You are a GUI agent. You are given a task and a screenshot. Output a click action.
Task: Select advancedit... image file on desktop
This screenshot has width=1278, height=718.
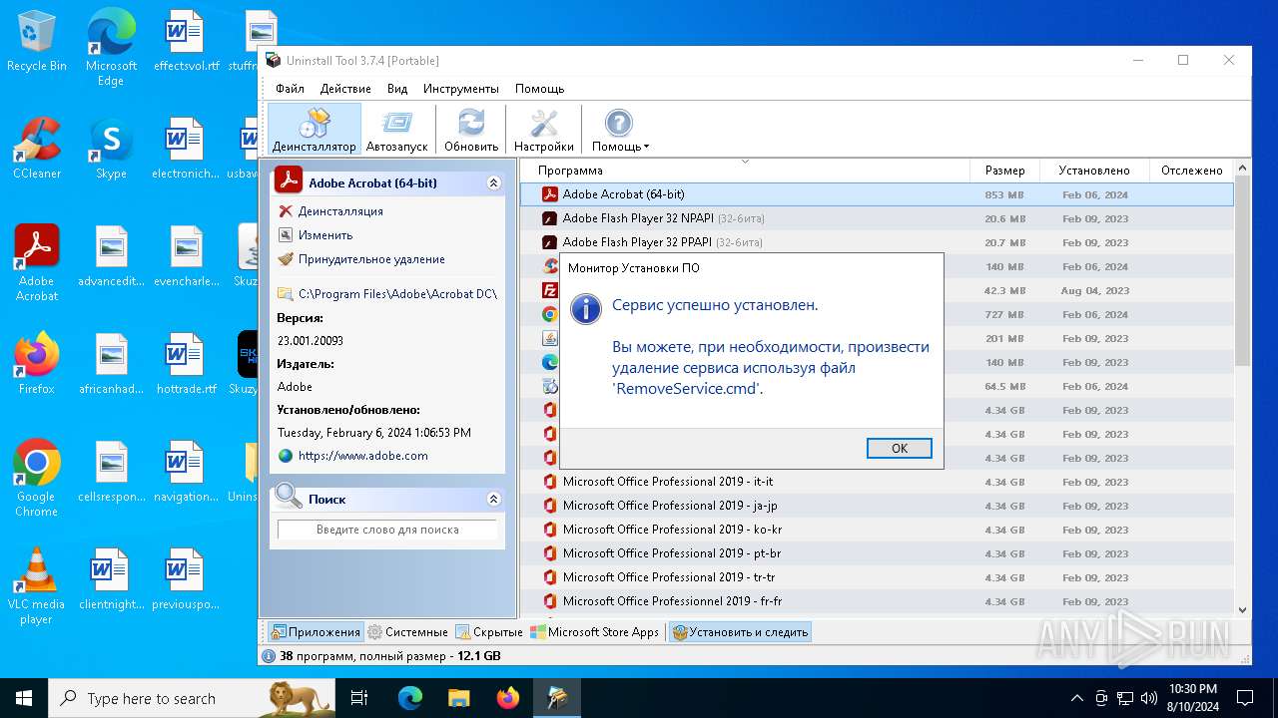pos(111,255)
